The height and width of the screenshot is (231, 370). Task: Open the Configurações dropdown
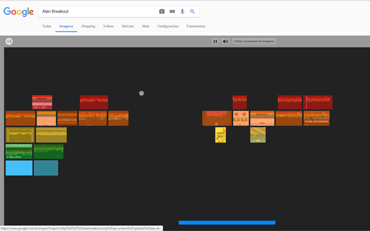168,26
